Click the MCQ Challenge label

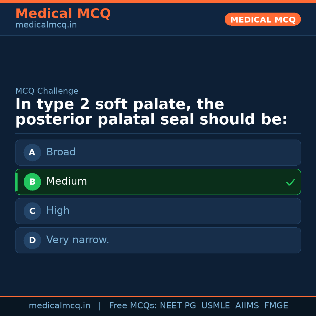(x=47, y=91)
